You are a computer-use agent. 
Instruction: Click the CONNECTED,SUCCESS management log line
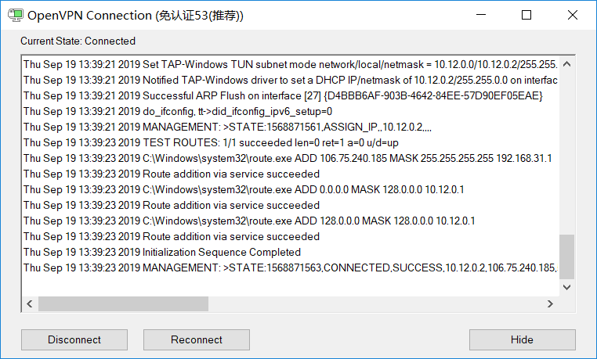[291, 267]
